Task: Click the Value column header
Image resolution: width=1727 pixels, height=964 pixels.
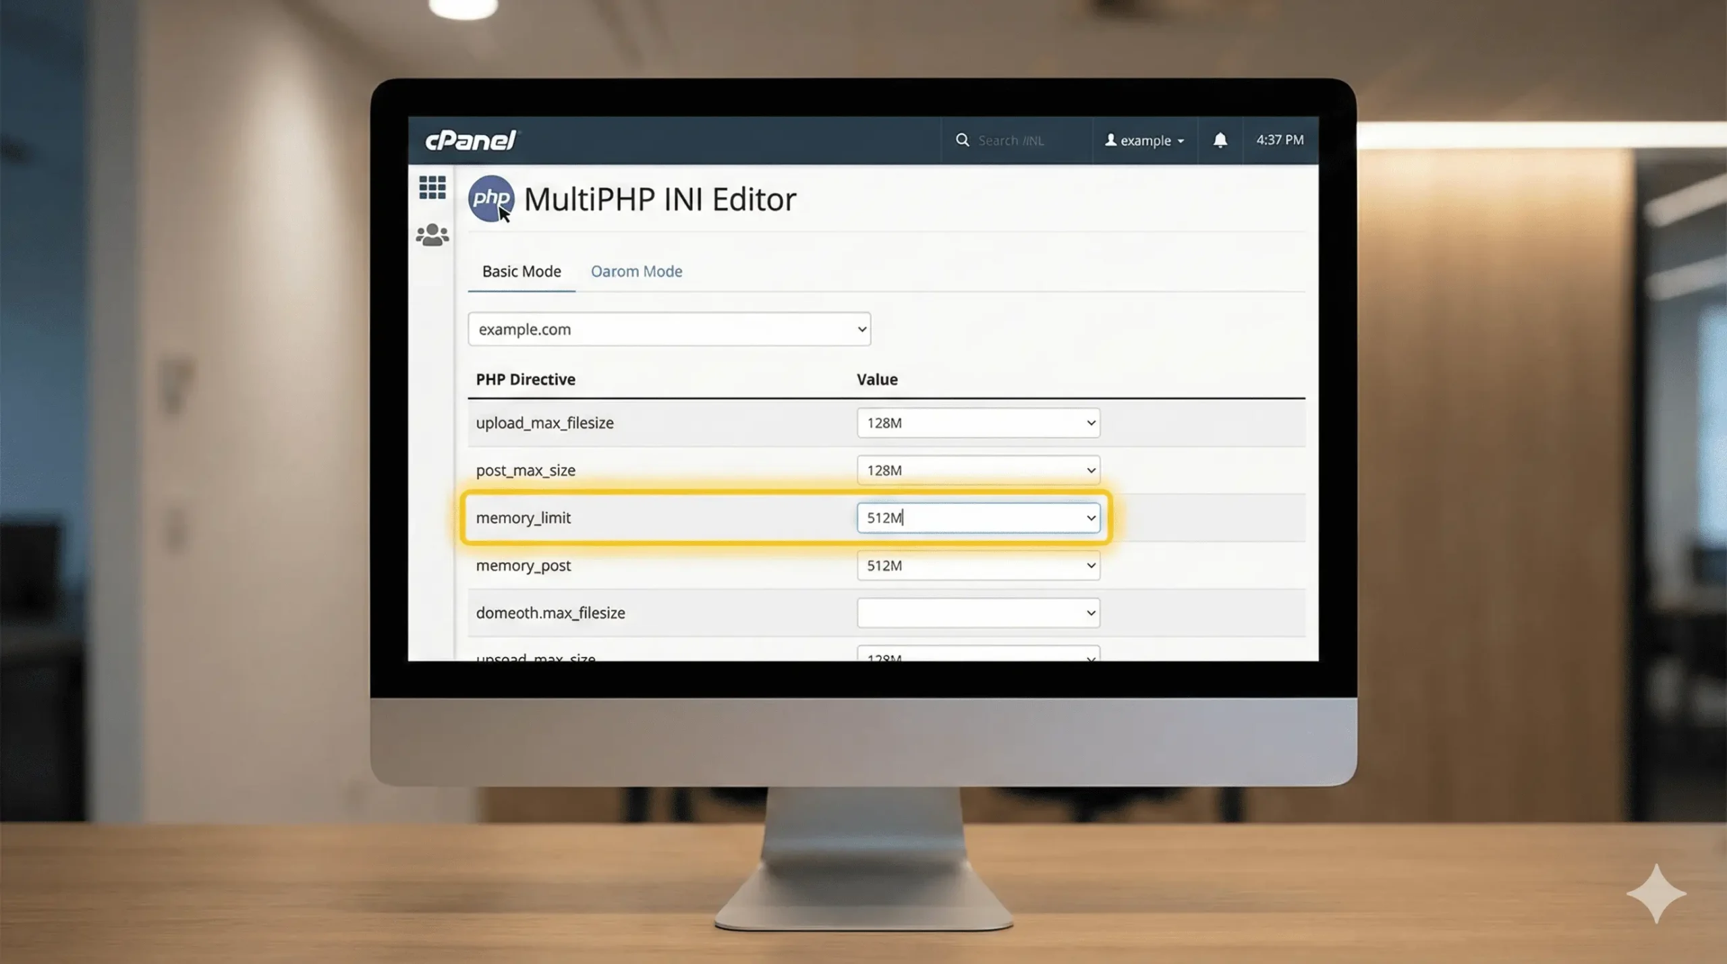Action: click(x=877, y=379)
